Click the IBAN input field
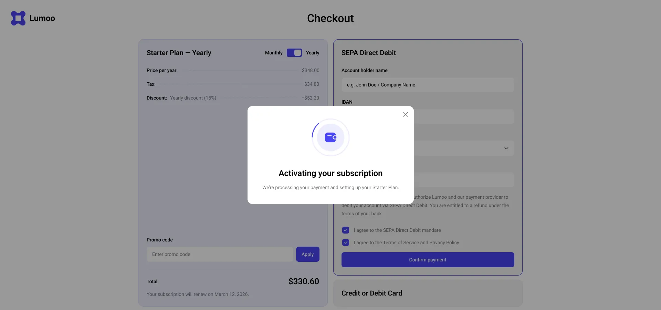 (464, 116)
